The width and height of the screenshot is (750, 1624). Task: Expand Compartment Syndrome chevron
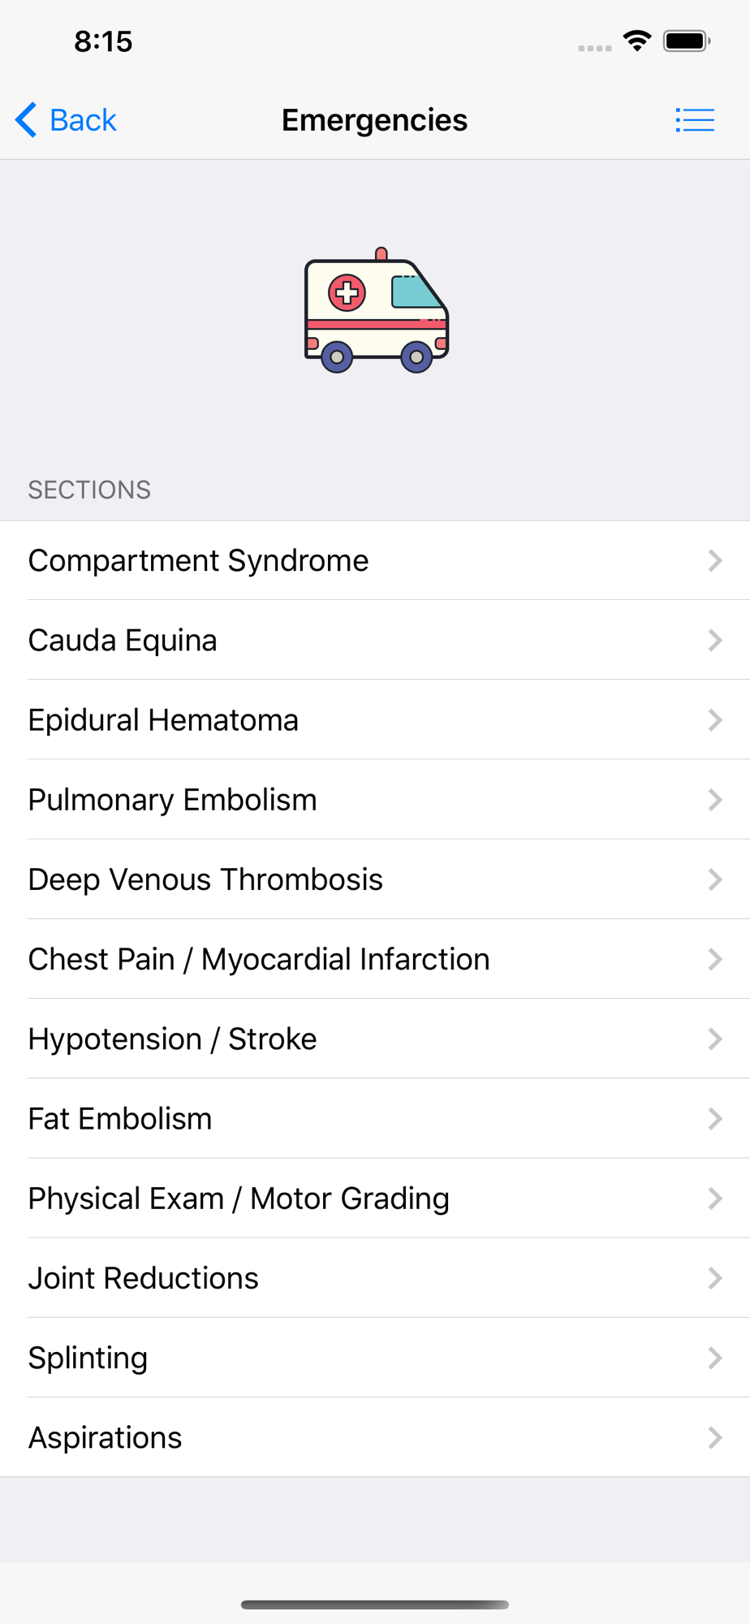tap(715, 560)
